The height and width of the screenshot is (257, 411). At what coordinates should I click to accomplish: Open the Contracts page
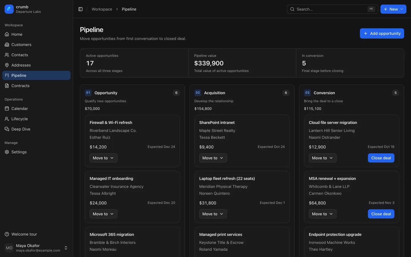(x=36, y=86)
